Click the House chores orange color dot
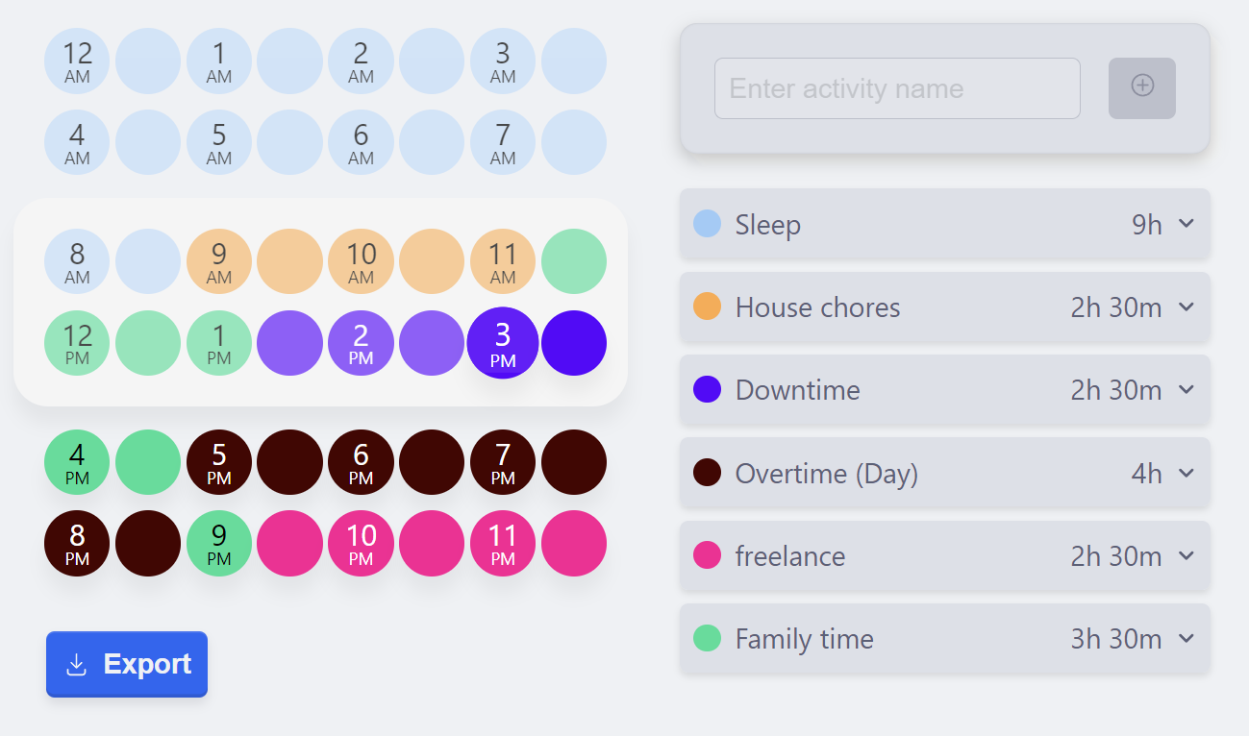 click(x=707, y=307)
